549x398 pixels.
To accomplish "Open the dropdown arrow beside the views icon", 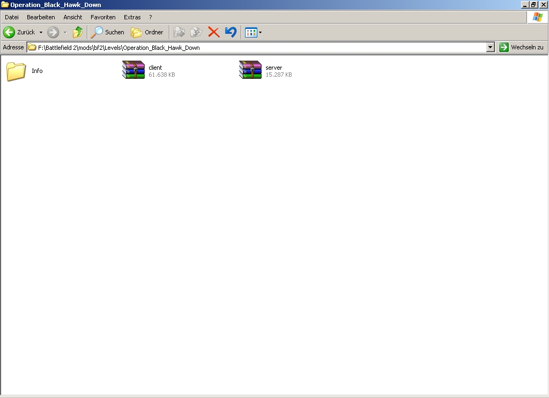I will tap(261, 32).
